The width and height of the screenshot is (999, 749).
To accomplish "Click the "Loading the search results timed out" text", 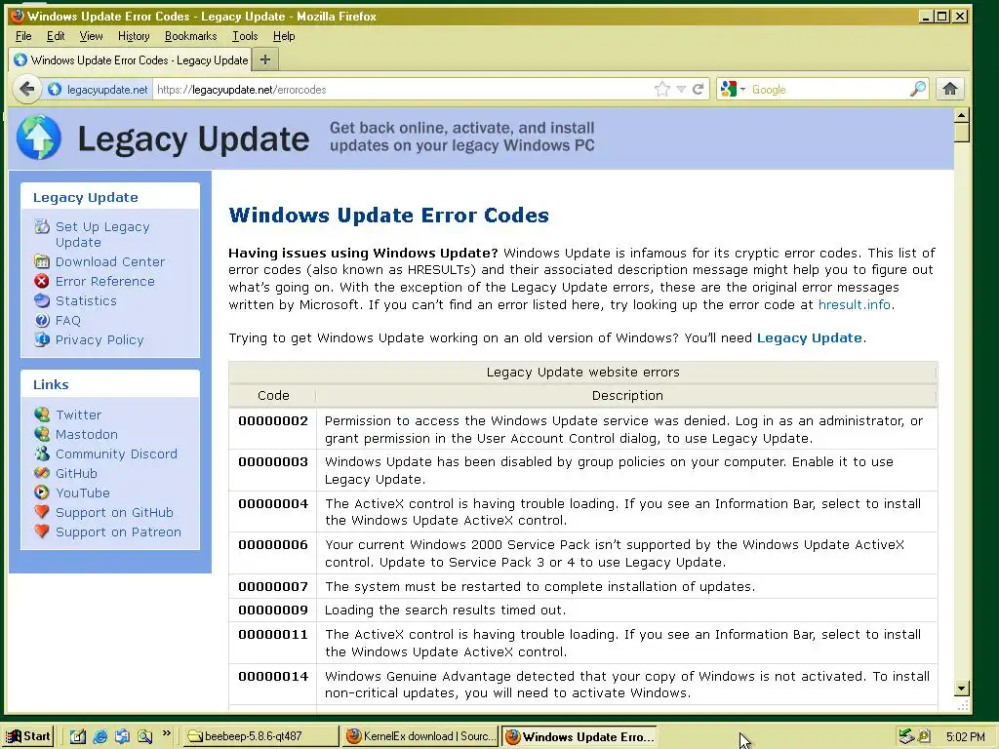I will pos(445,611).
